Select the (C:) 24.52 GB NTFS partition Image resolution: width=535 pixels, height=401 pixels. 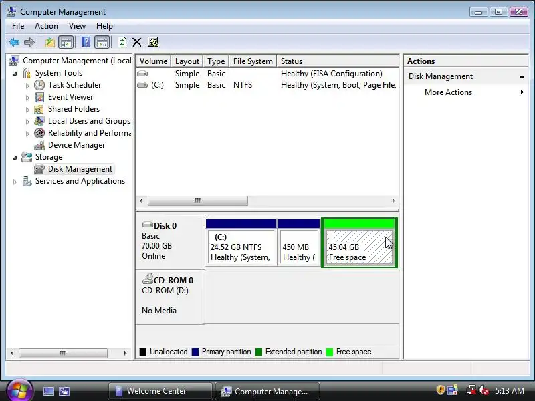point(241,243)
